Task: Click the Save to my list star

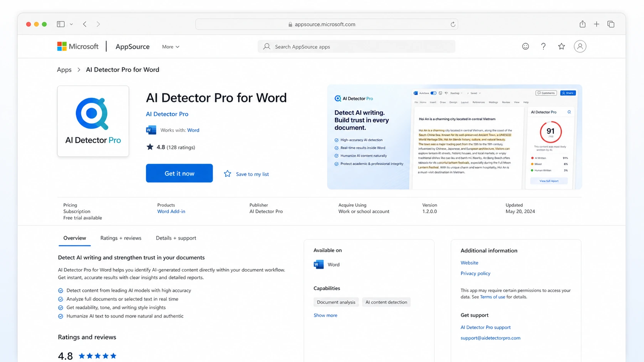Action: tap(228, 174)
